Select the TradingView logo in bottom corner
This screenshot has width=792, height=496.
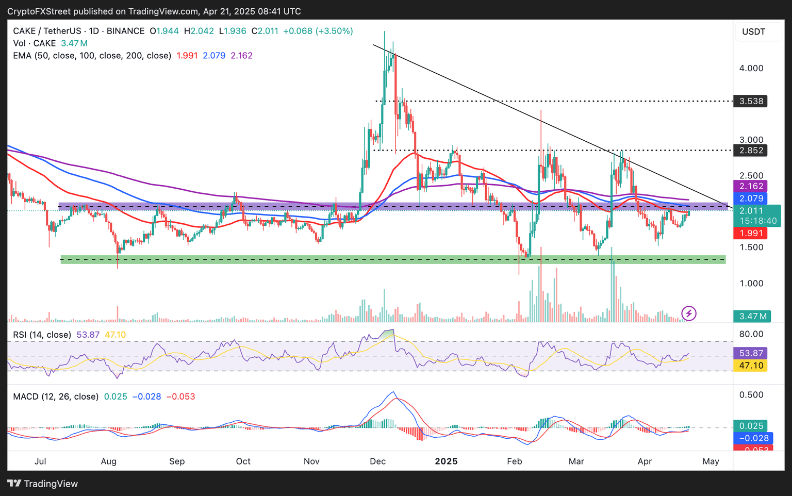click(43, 484)
